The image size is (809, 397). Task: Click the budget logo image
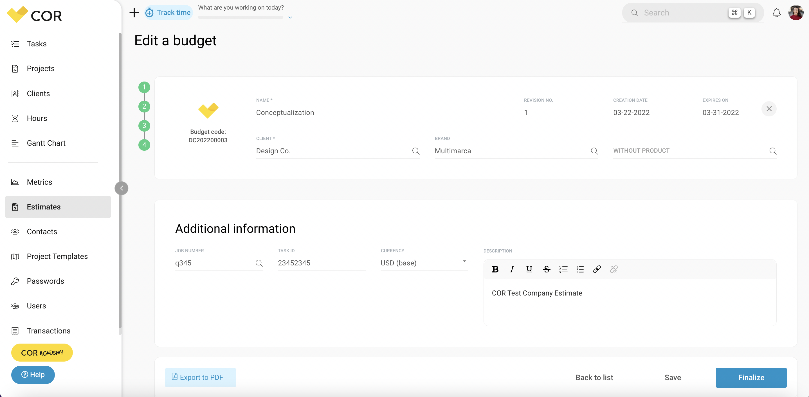(208, 110)
